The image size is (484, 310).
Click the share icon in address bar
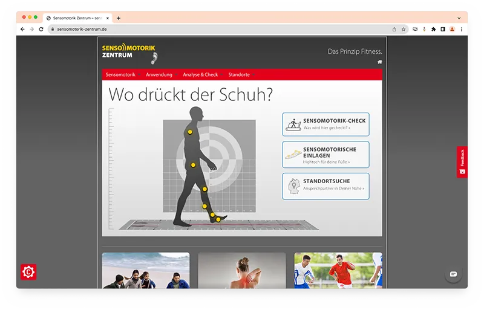(394, 29)
